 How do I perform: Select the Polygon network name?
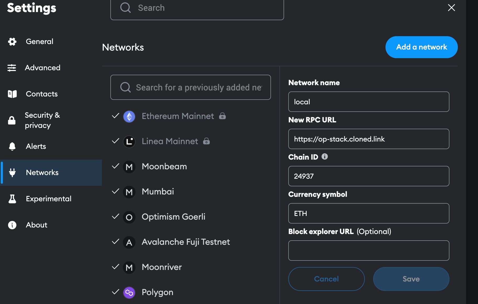pos(157,292)
